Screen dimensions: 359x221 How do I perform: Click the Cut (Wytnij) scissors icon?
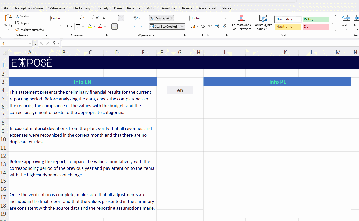(17, 16)
